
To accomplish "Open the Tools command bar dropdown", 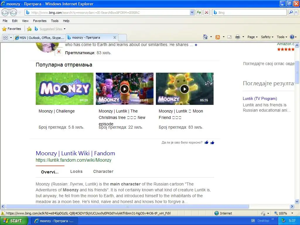I will coord(282,37).
